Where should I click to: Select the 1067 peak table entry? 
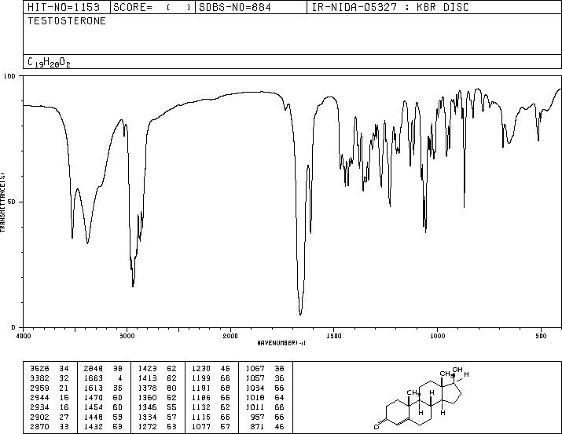(x=265, y=369)
